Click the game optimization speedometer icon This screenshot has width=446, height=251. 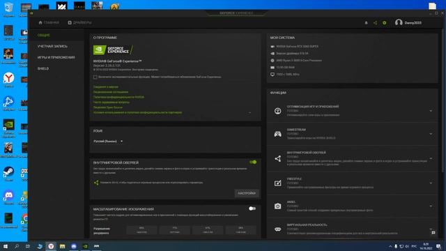pyautogui.click(x=277, y=111)
